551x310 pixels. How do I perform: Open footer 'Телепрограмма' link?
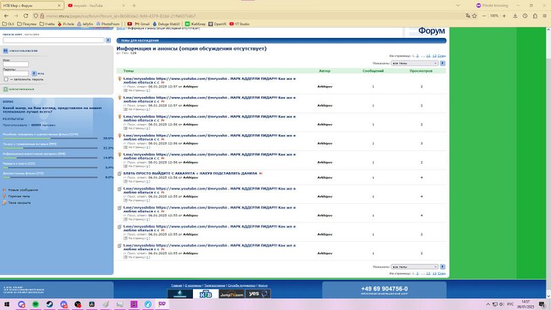tap(214, 286)
